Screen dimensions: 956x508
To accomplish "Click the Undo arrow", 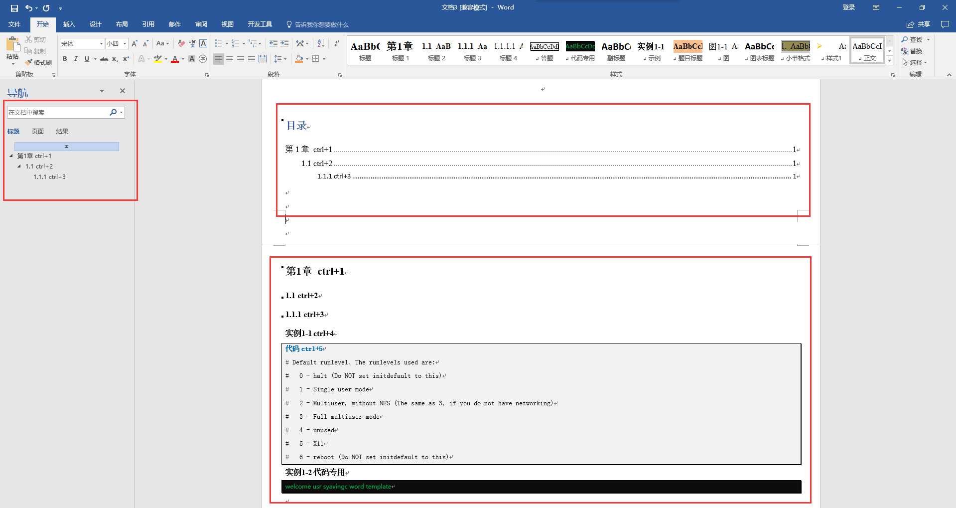I will 29,8.
